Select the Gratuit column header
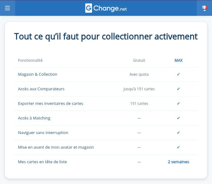The height and width of the screenshot is (184, 212). pos(139,61)
